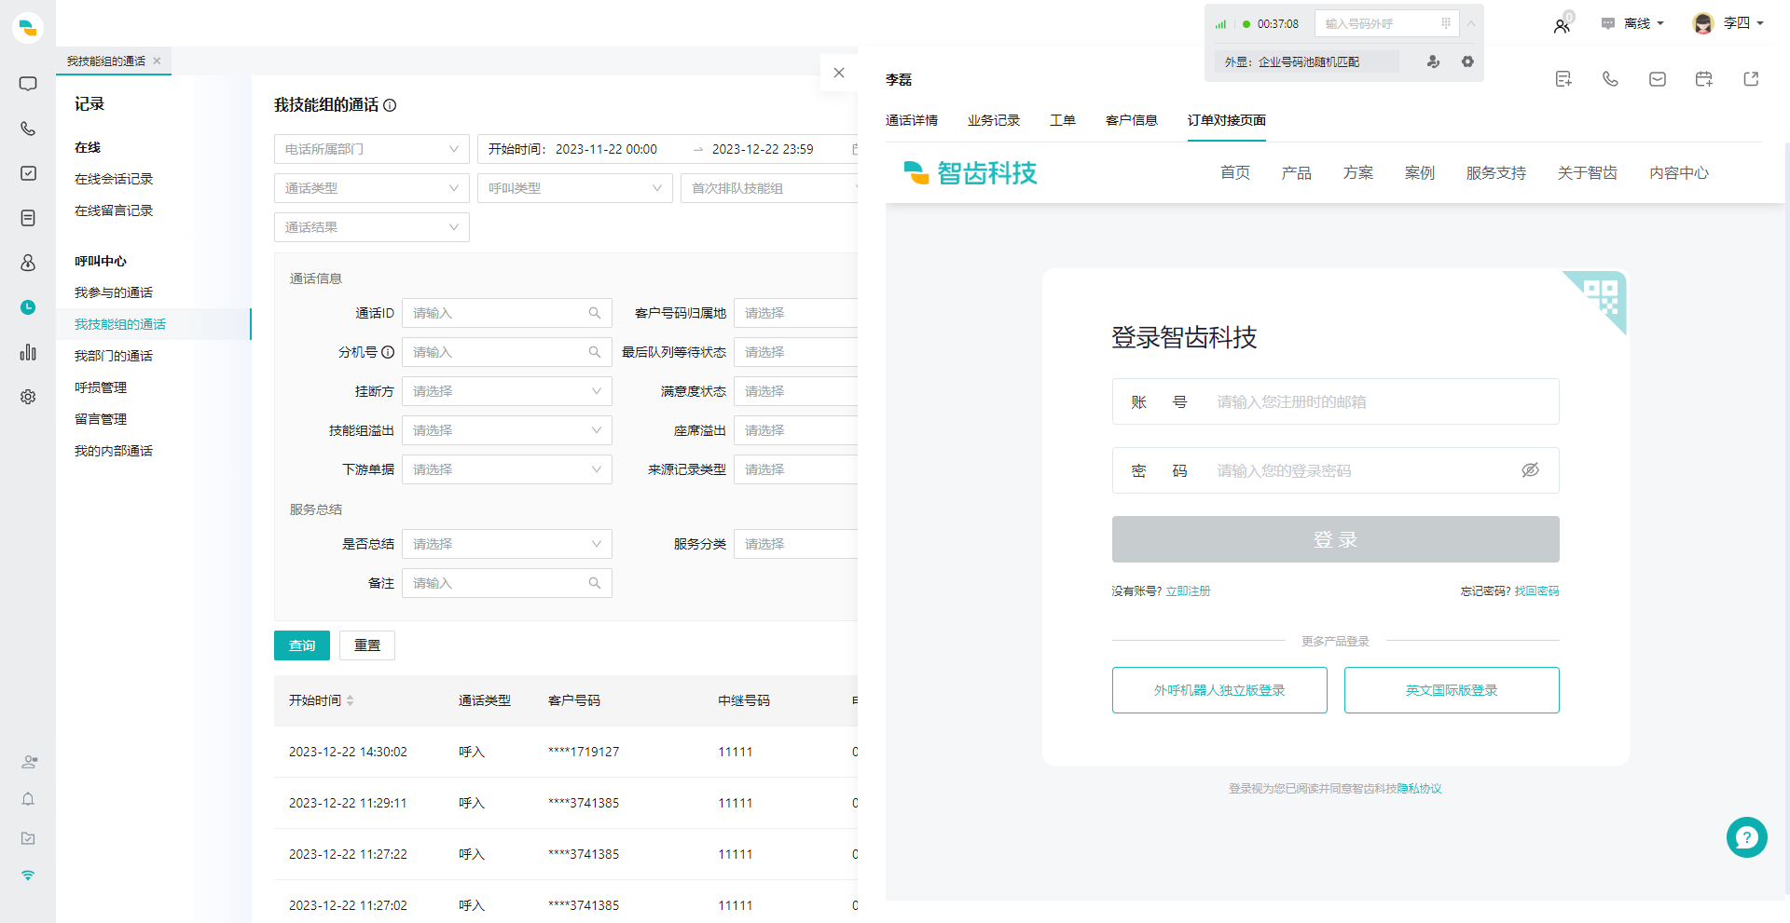This screenshot has height=923, width=1790.
Task: Close the call detail side panel
Action: click(x=839, y=73)
